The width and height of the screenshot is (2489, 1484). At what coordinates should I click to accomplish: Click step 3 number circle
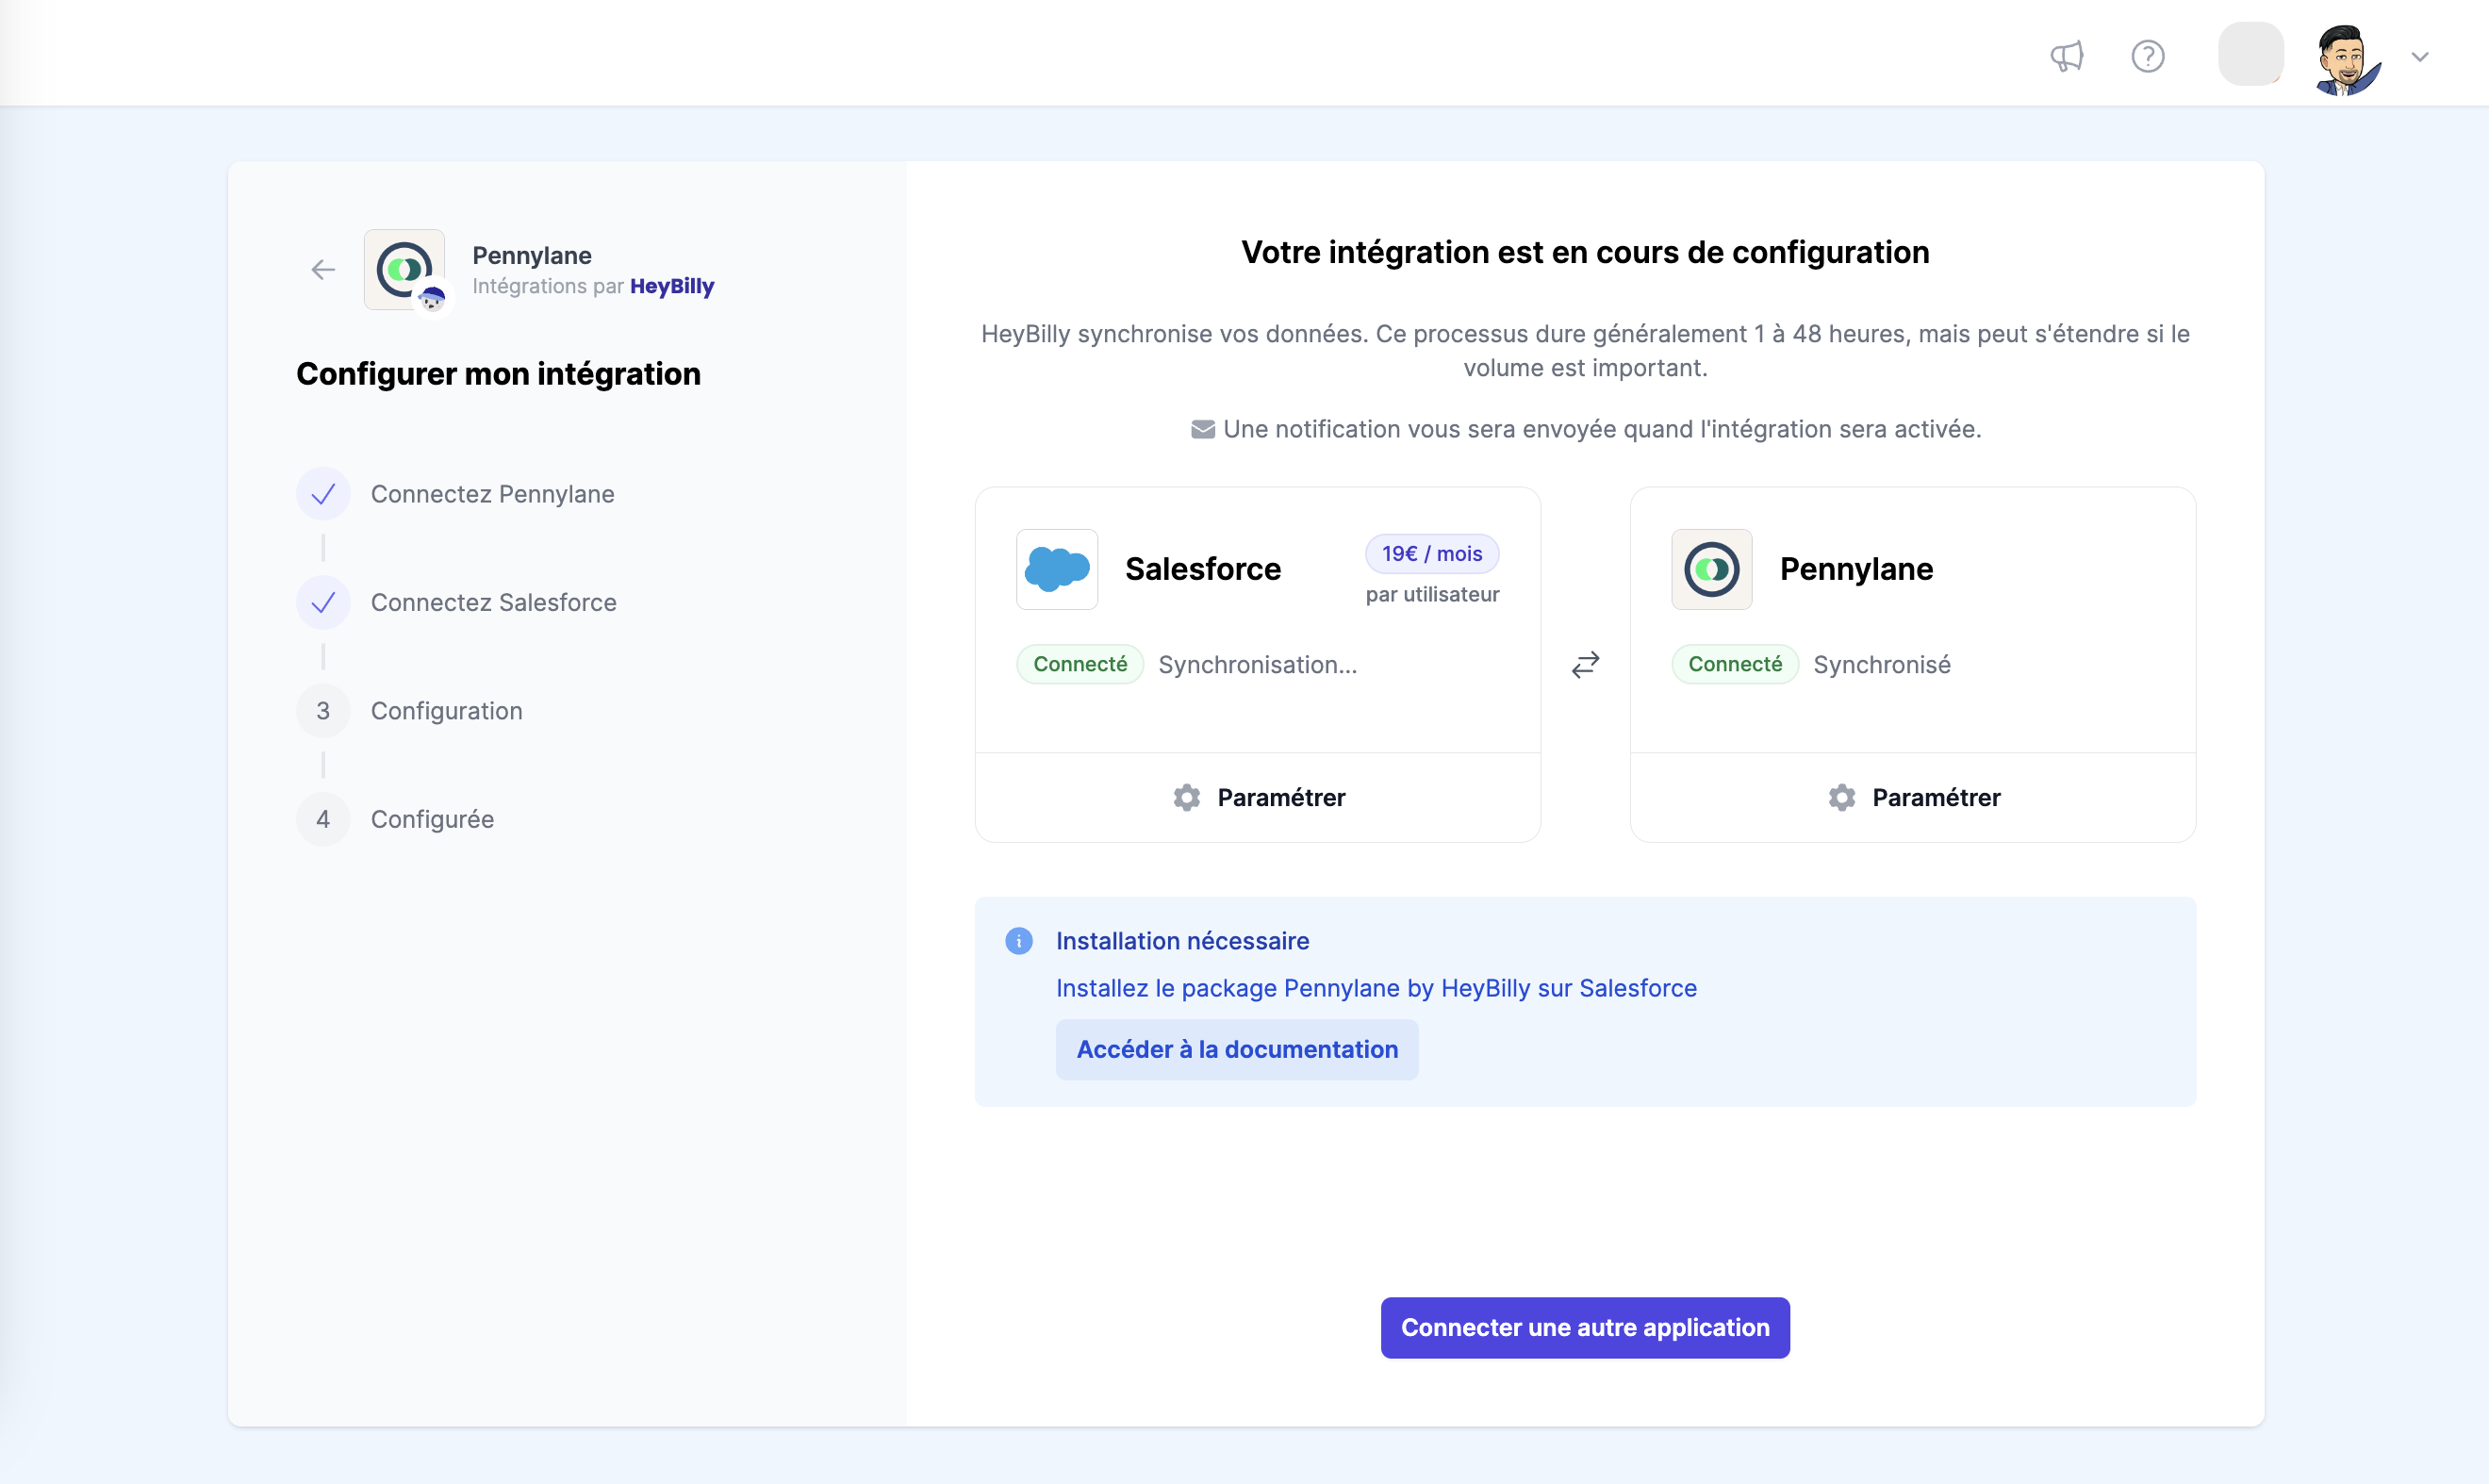pos(323,711)
